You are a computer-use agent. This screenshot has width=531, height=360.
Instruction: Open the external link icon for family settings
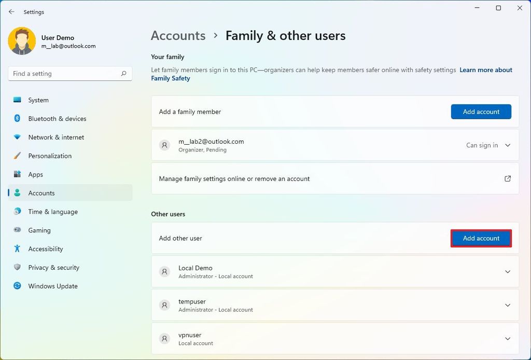coord(507,178)
